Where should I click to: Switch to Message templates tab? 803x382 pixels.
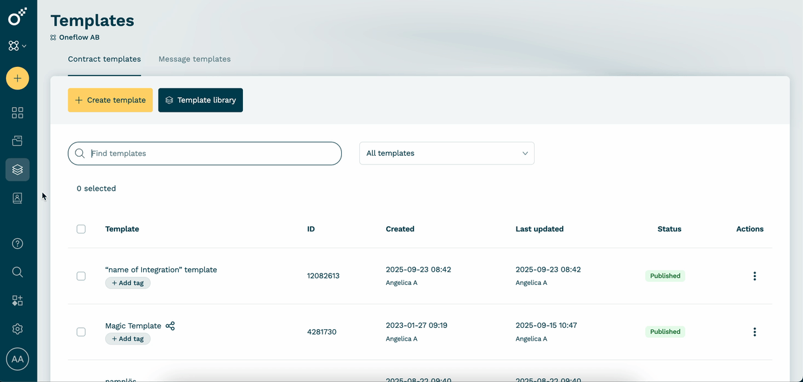[195, 59]
